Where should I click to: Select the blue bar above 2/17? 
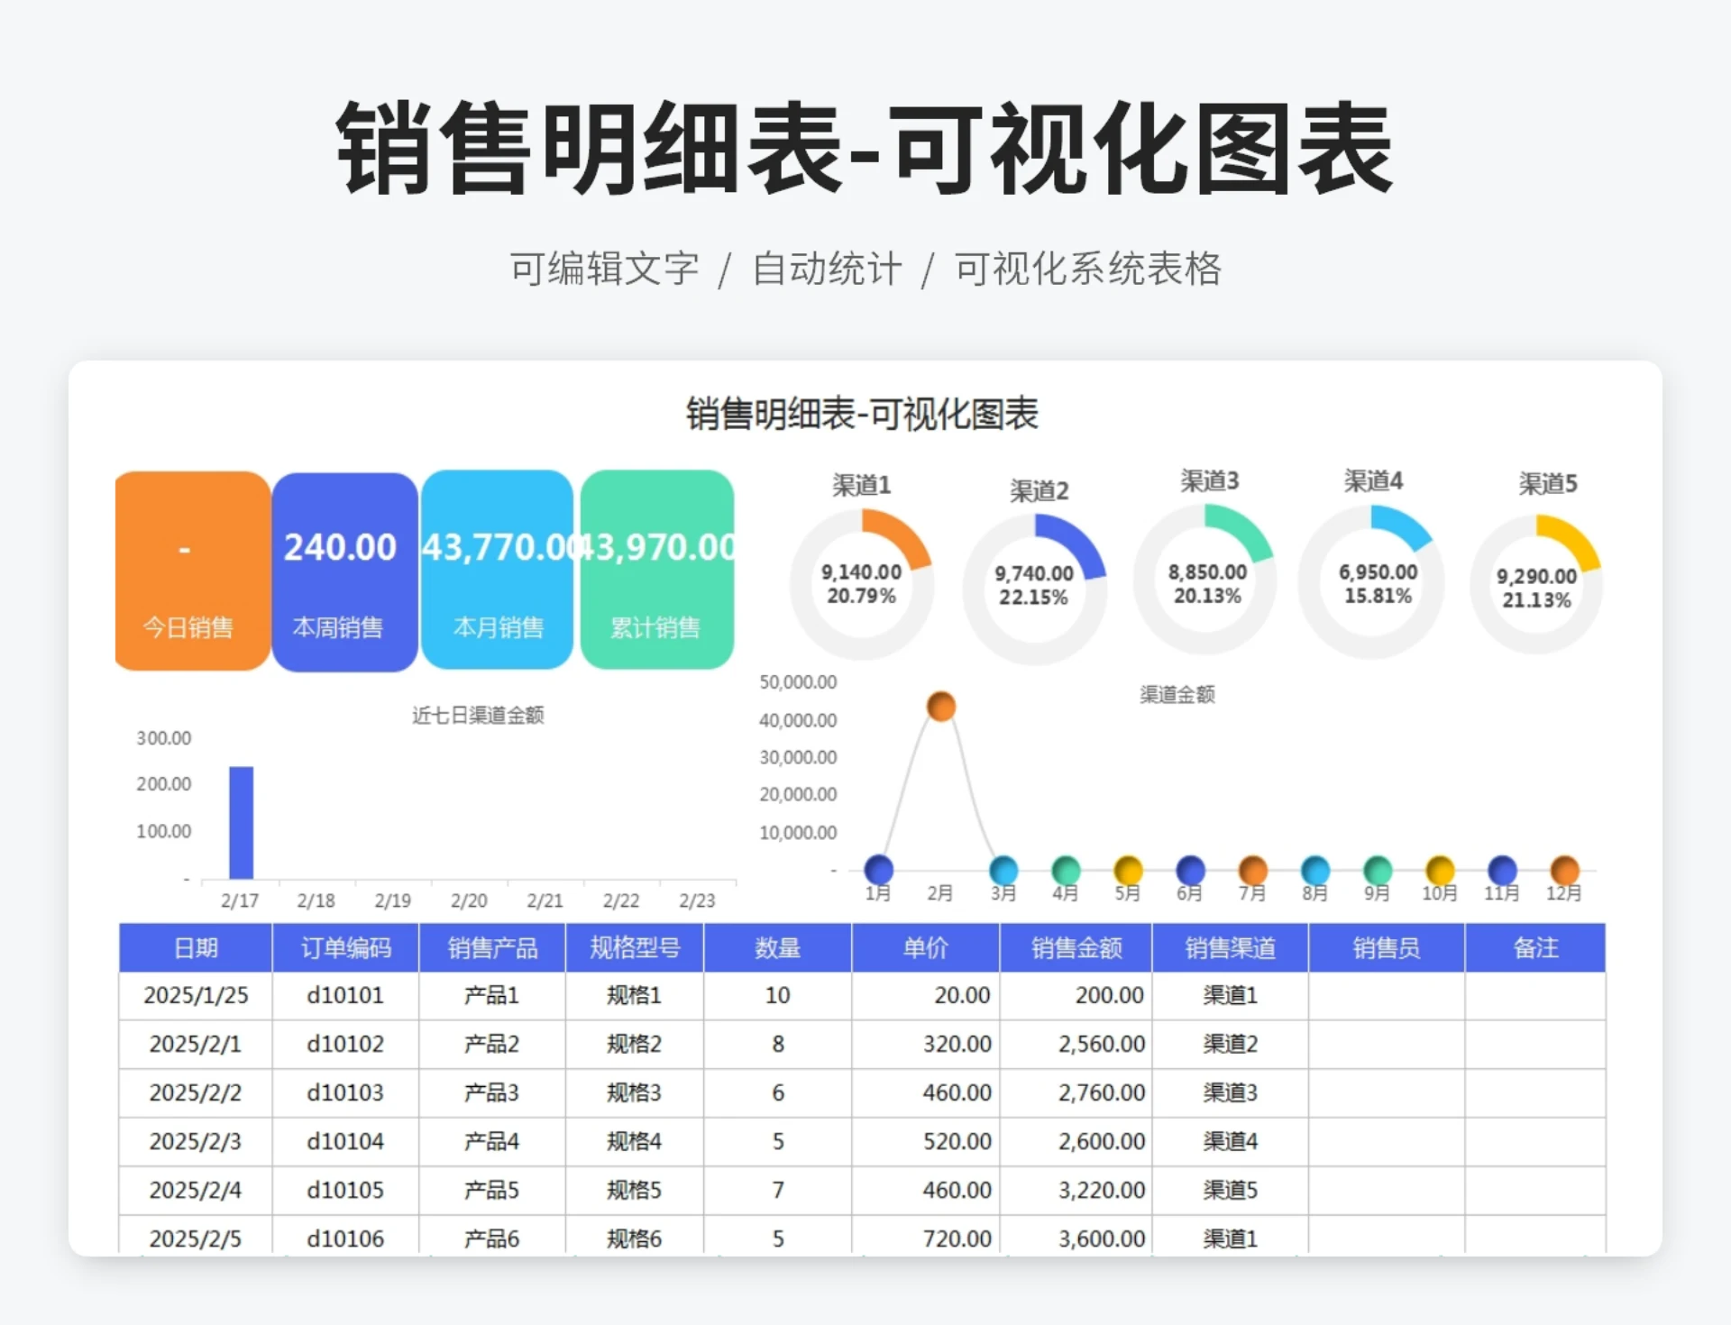coord(239,820)
